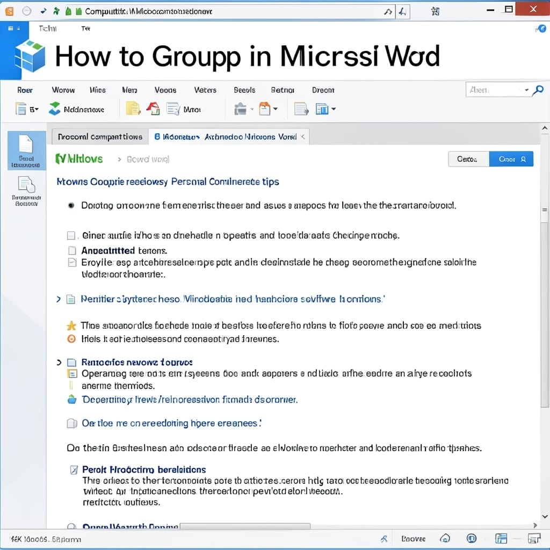Open the Veous menu
The image size is (550, 550).
pos(165,90)
